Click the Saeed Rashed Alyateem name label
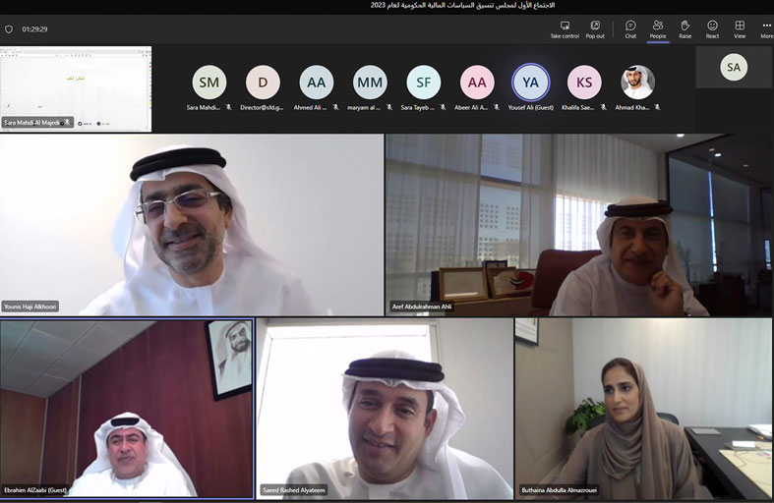This screenshot has height=503, width=774. tap(294, 490)
